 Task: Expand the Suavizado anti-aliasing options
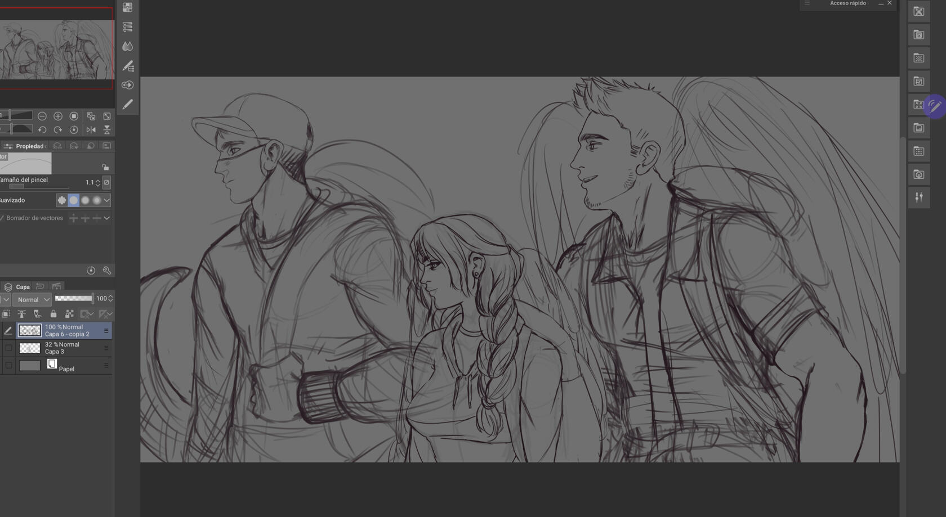click(106, 200)
